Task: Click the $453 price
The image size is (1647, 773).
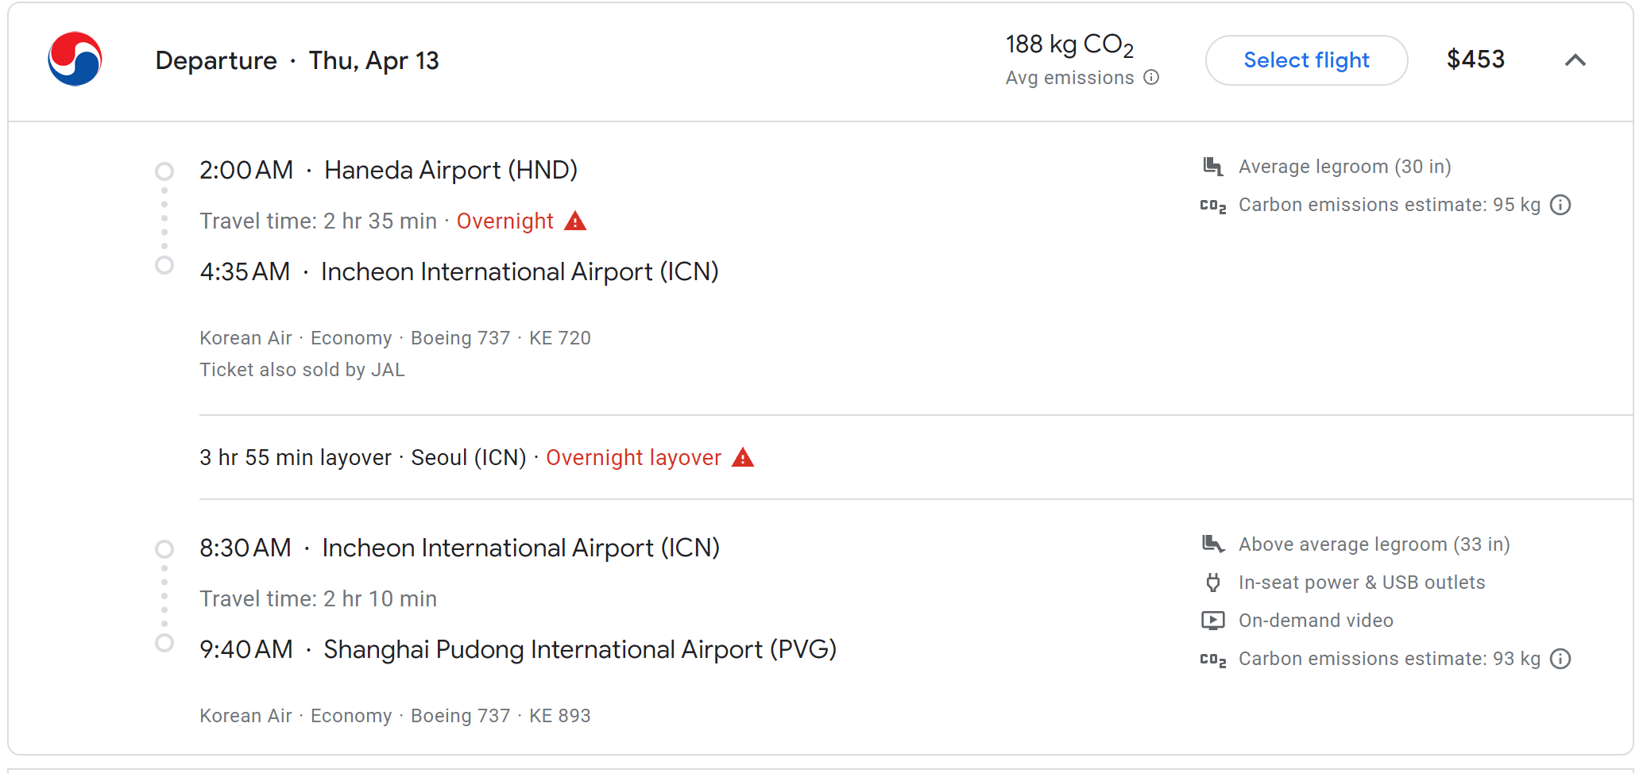Action: point(1475,60)
